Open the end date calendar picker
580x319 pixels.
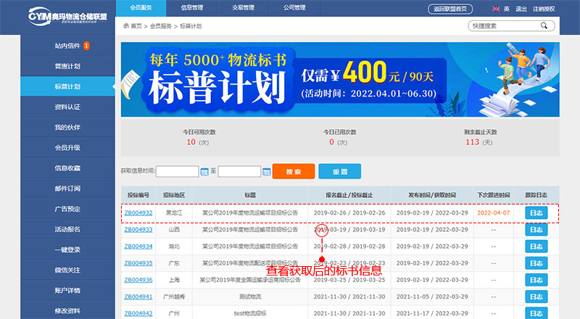[267, 172]
